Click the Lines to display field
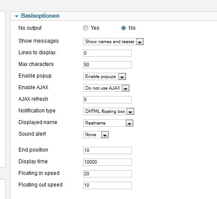 [x=107, y=53]
